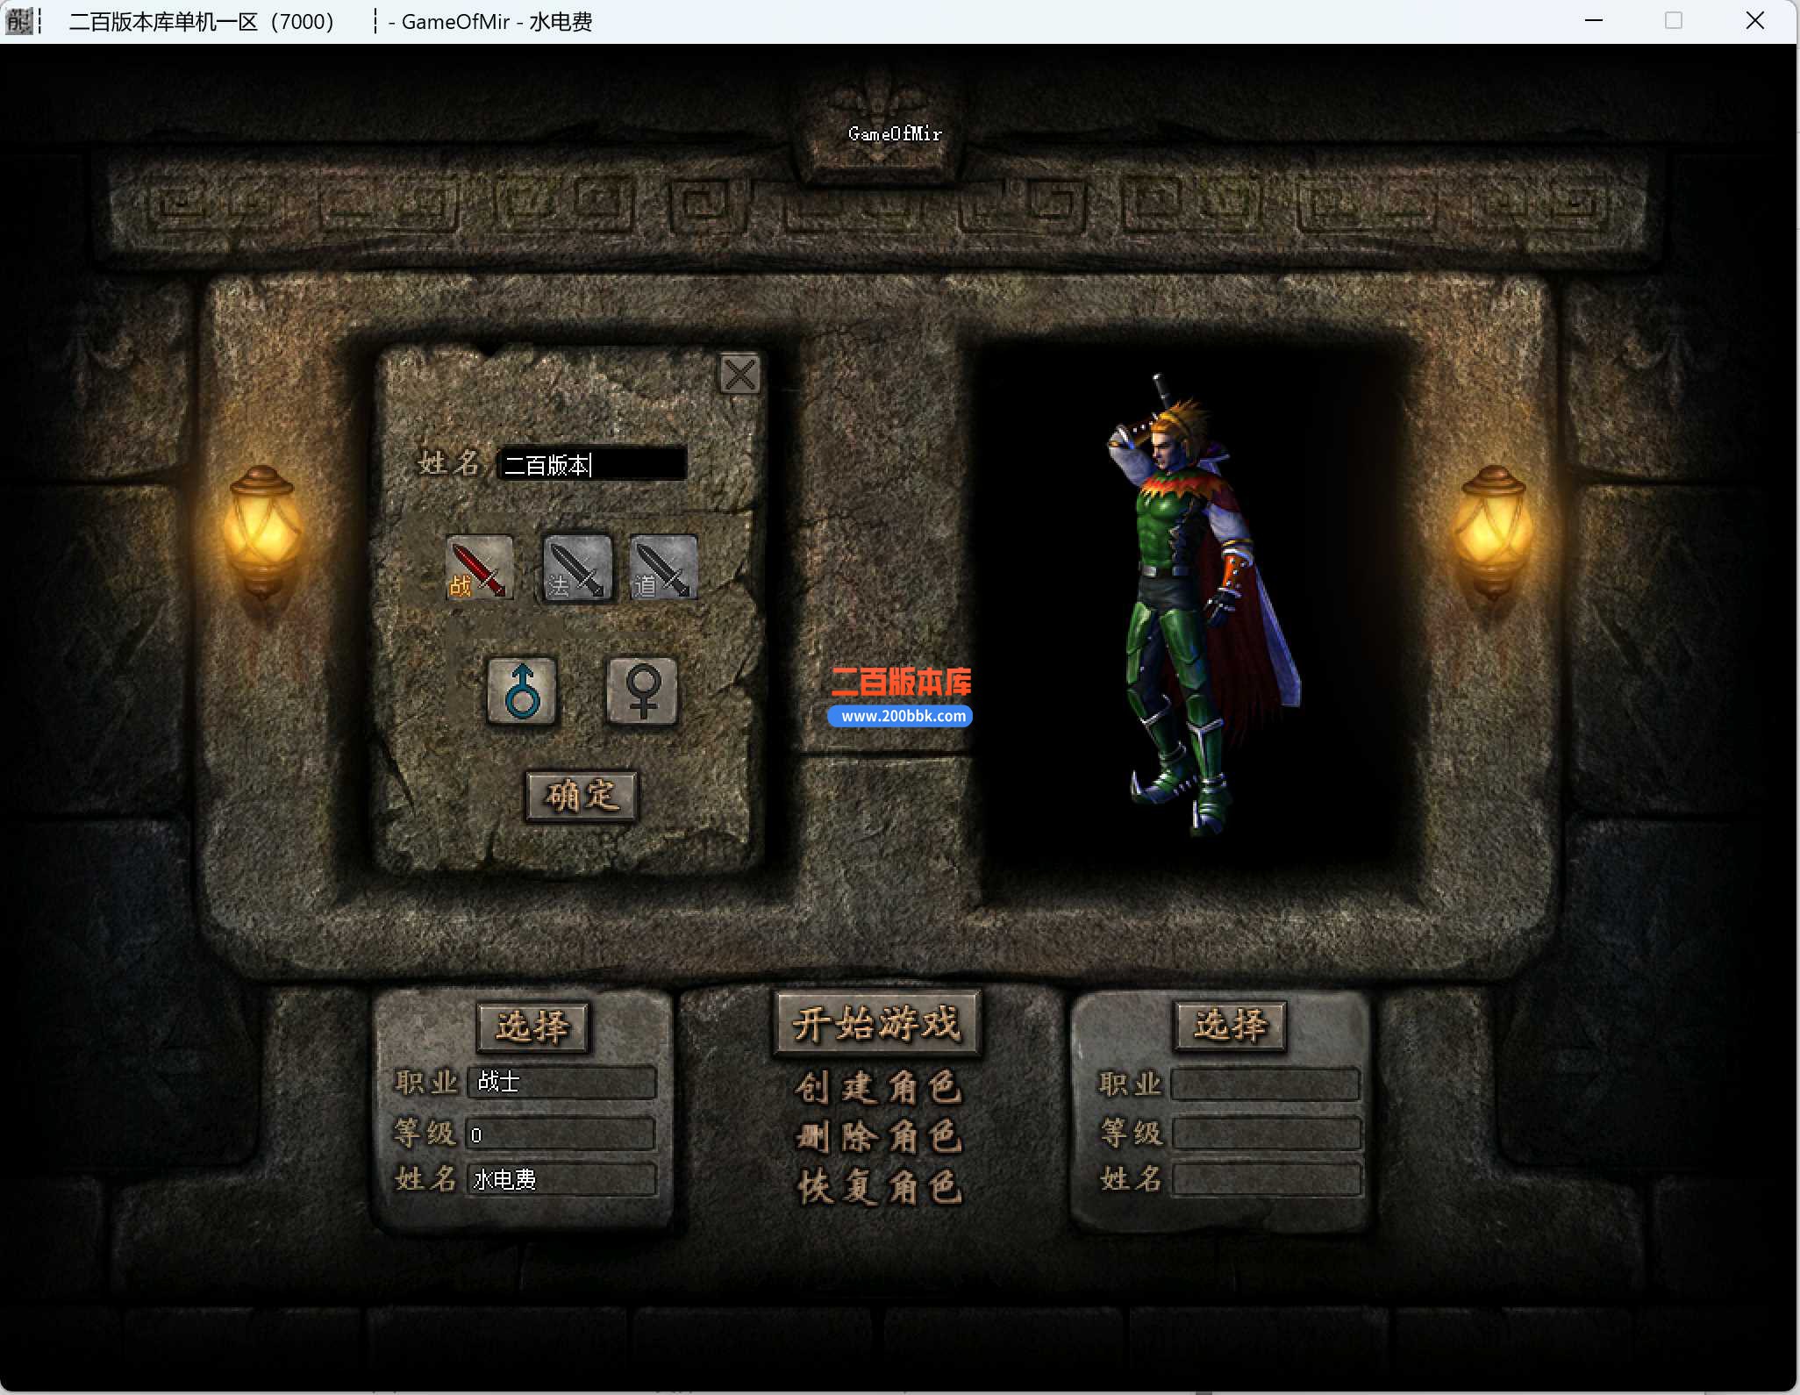1800x1395 pixels.
Task: Close the character creation panel
Action: pyautogui.click(x=739, y=375)
